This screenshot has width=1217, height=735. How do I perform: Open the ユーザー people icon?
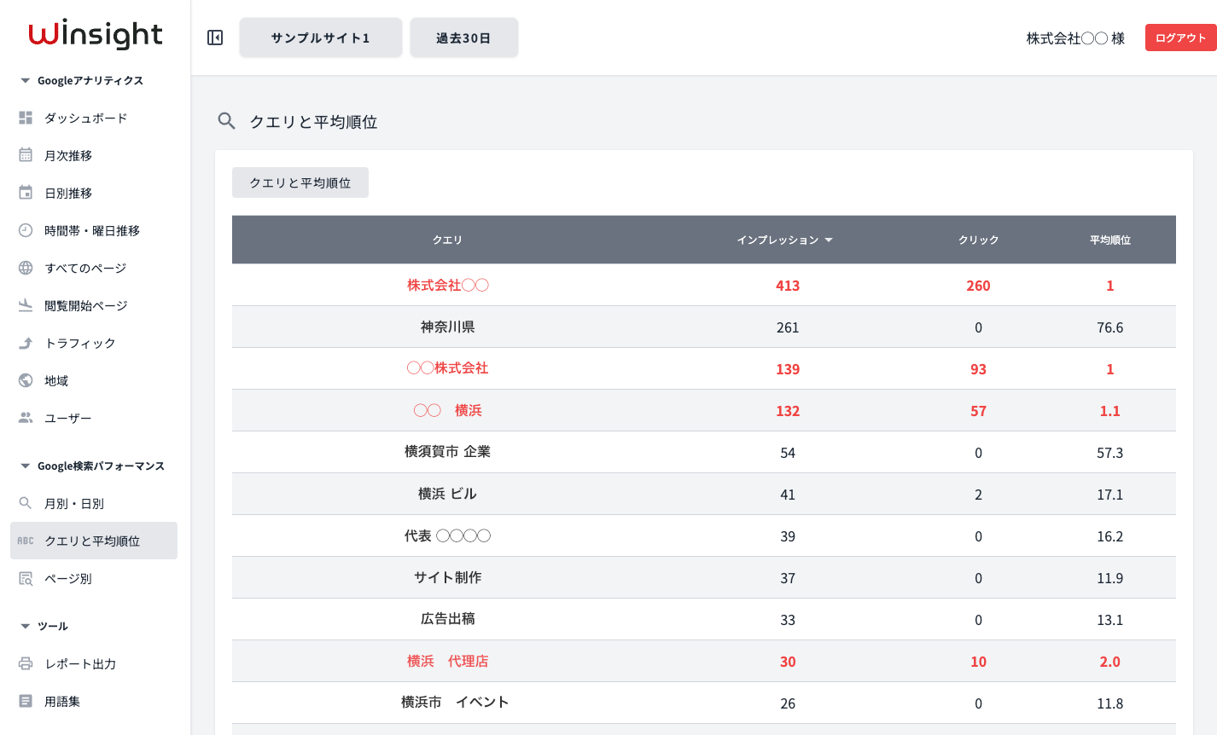coord(26,418)
